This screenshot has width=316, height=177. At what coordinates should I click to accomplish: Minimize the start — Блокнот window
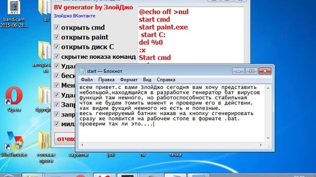tap(238, 71)
